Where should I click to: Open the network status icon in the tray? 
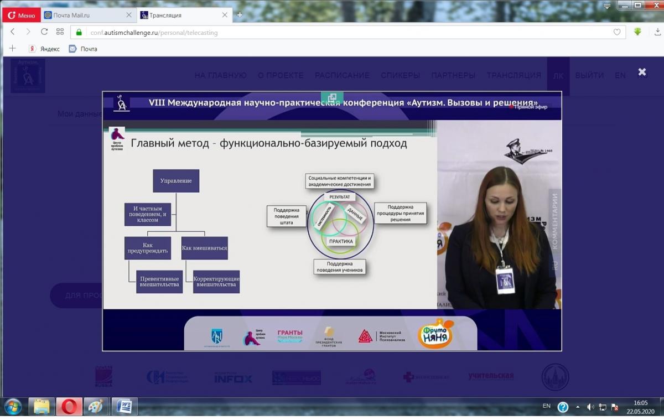tap(603, 407)
